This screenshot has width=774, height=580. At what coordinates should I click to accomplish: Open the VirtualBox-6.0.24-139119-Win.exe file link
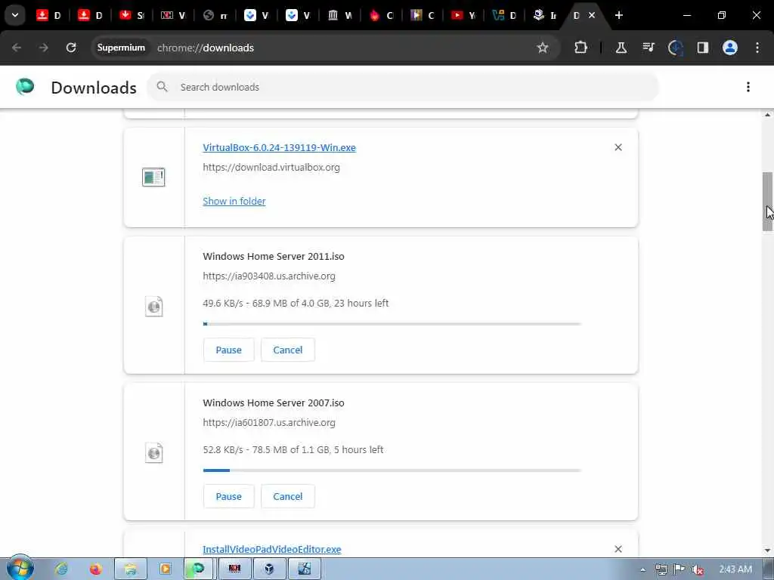click(279, 147)
